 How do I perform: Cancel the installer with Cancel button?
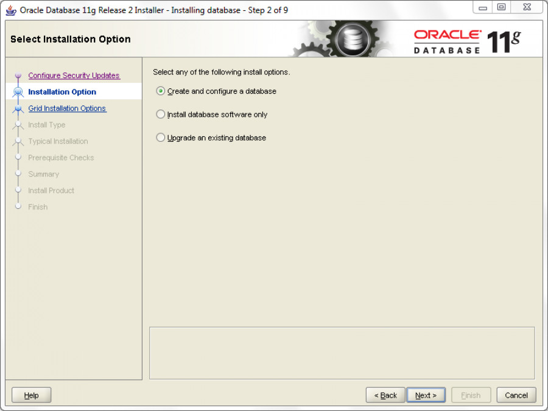(516, 395)
